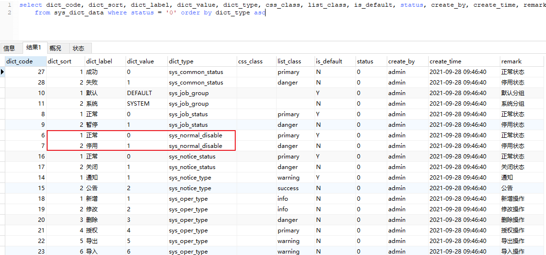This screenshot has width=546, height=255.
Task: Select dict_label cell 关闭
Action: (x=105, y=167)
